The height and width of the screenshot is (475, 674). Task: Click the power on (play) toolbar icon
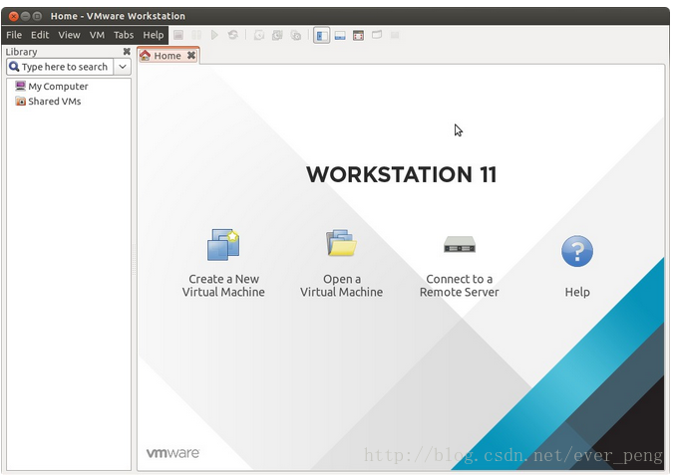pyautogui.click(x=214, y=35)
